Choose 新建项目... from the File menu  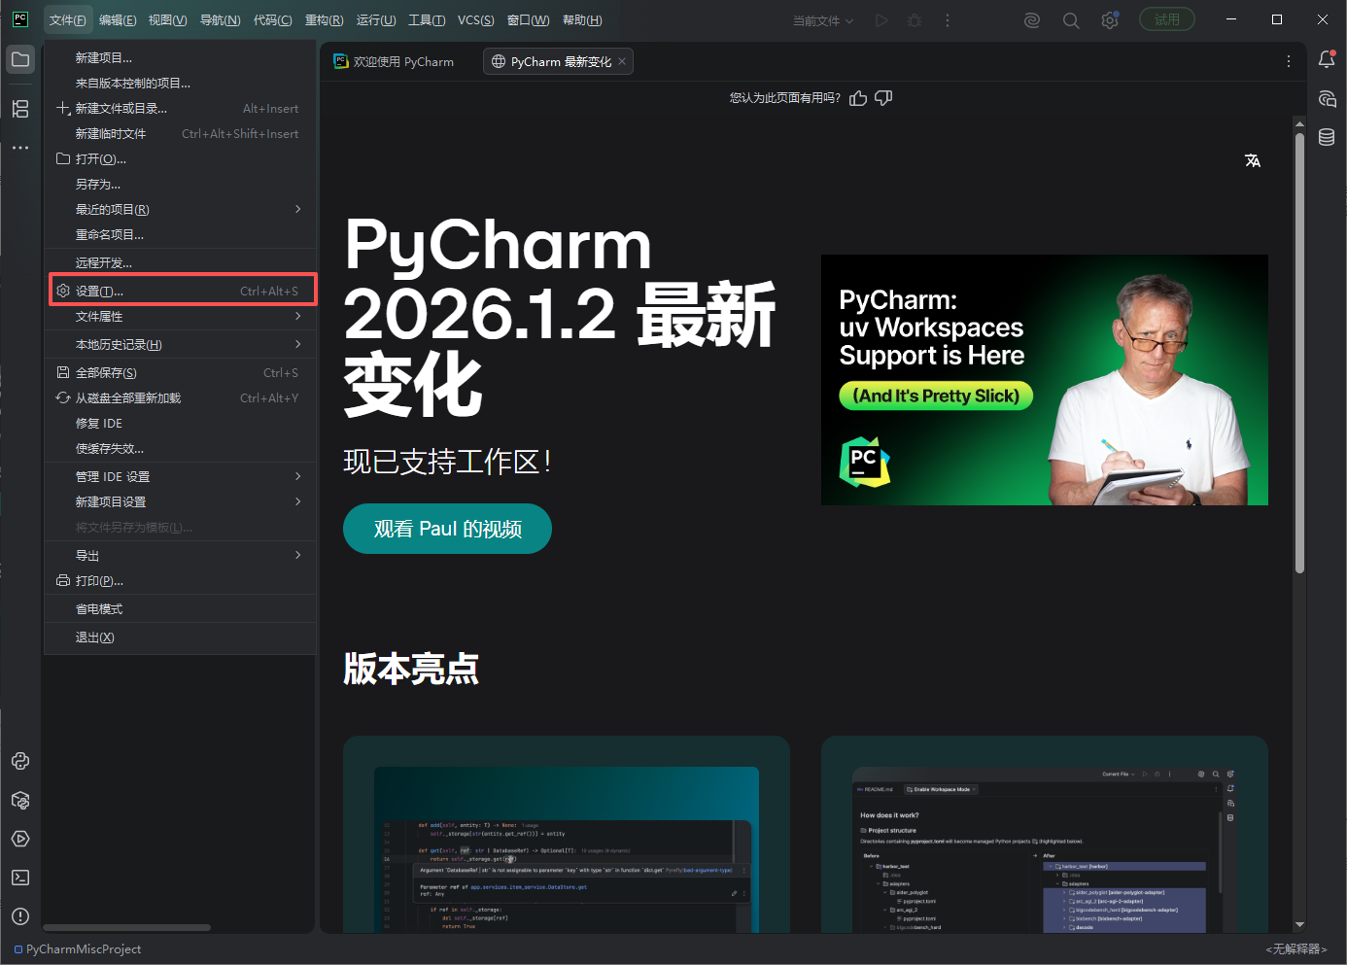coord(181,58)
